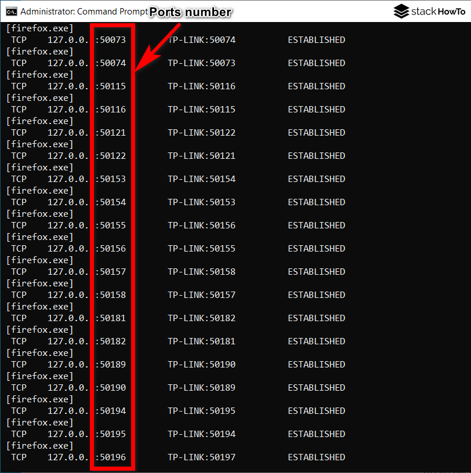Click [firefox.exe] line above the :50196 row
The width and height of the screenshot is (471, 473).
(40, 446)
